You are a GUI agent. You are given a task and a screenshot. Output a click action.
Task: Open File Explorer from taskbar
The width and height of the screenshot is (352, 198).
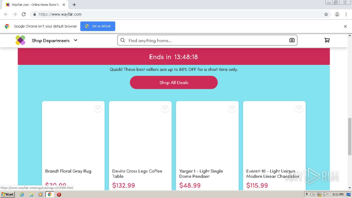[31, 194]
